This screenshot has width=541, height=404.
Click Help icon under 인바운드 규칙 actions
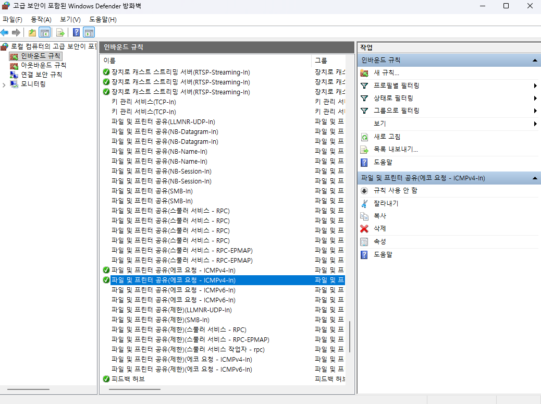pyautogui.click(x=364, y=163)
